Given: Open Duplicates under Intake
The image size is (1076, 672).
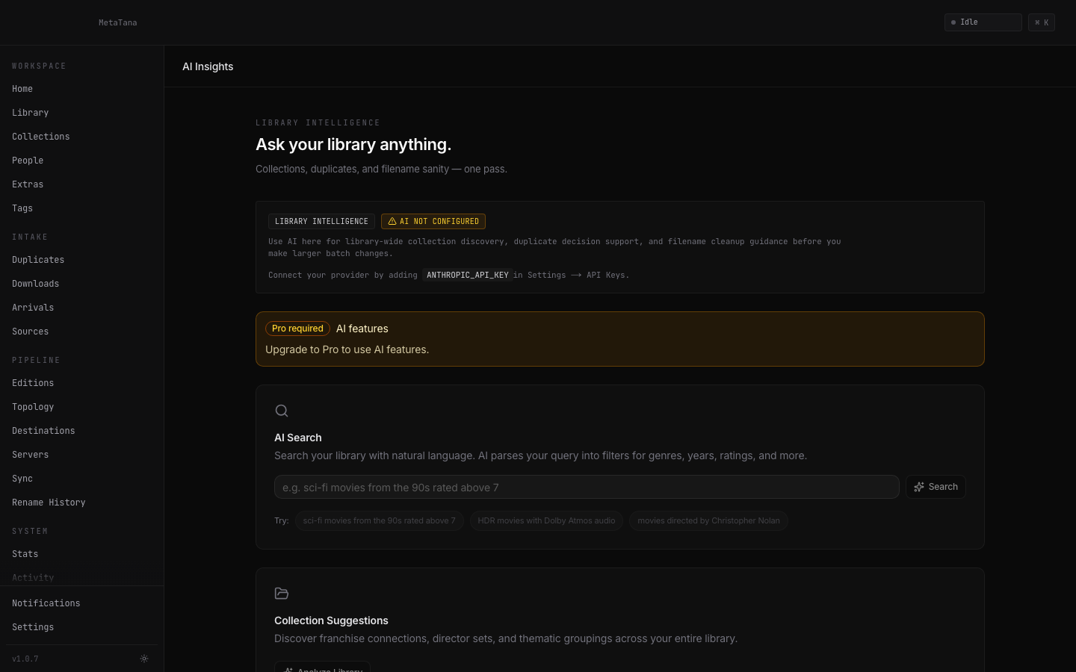Looking at the screenshot, I should [38, 260].
